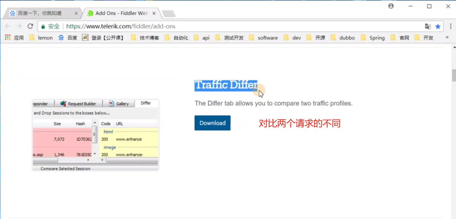Image resolution: width=456 pixels, height=219 pixels.
Task: Open the 技术博客 bookmark folder
Action: pyautogui.click(x=145, y=38)
